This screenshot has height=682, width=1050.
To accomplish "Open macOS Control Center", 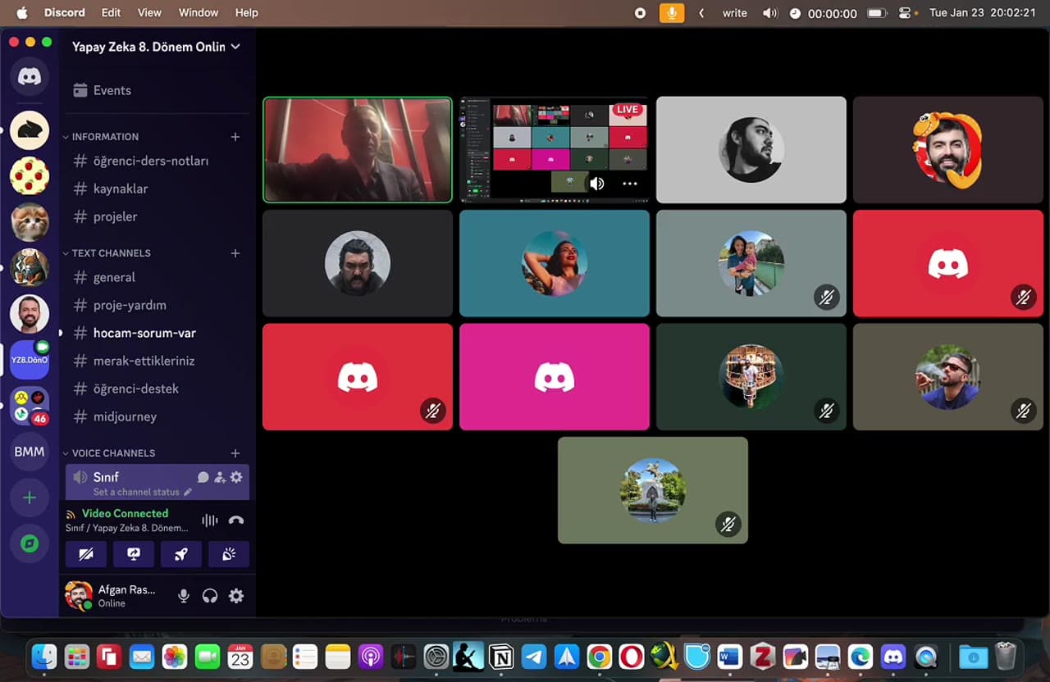I will click(x=906, y=13).
